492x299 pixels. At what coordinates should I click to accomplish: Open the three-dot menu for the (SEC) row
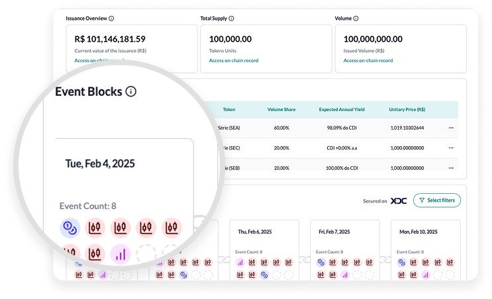coord(451,148)
